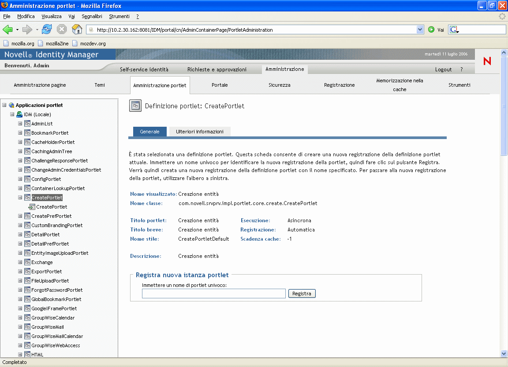This screenshot has height=367, width=508.
Task: Switch to Ulteriori informazioni tab
Action: click(x=200, y=132)
